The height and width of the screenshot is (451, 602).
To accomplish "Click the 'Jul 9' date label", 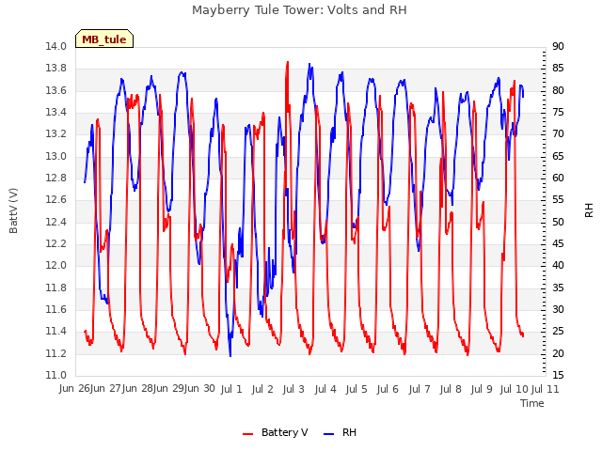I will pos(482,389).
